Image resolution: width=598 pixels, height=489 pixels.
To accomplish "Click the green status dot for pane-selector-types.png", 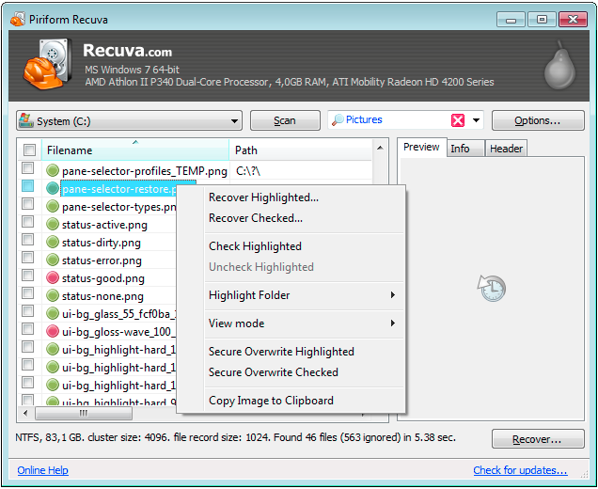I will click(53, 206).
